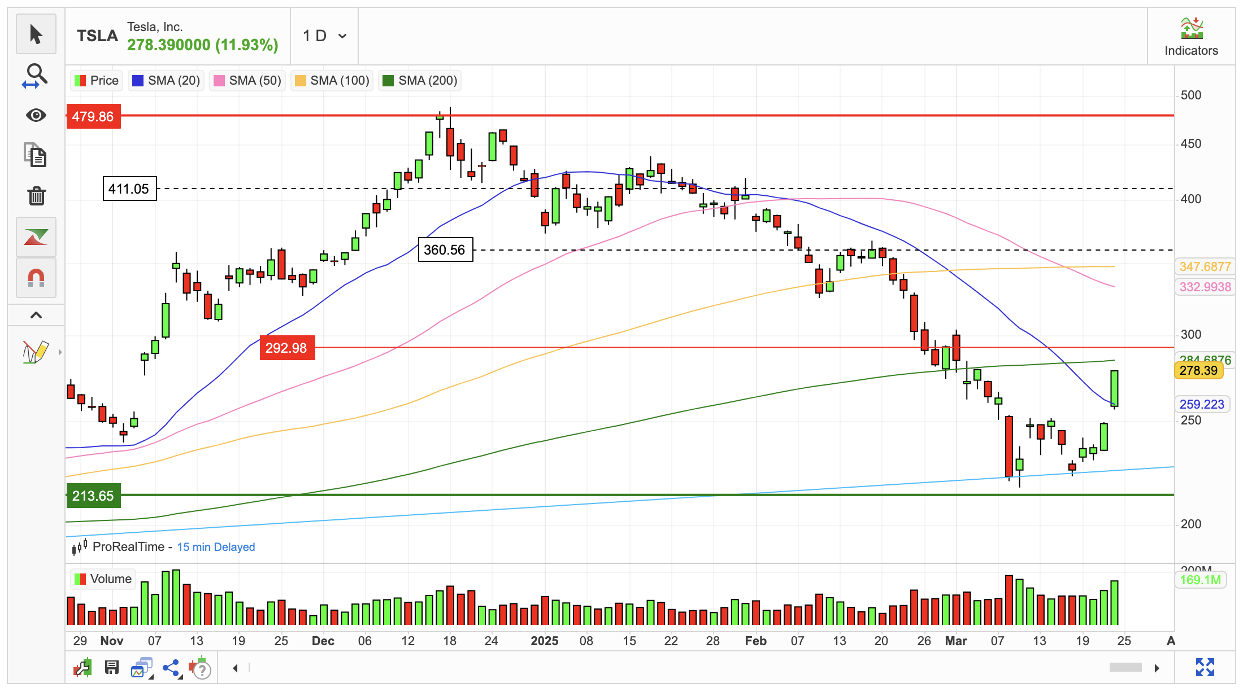Open the line drawing pencil tool
Image resolution: width=1243 pixels, height=692 pixels.
pyautogui.click(x=35, y=352)
